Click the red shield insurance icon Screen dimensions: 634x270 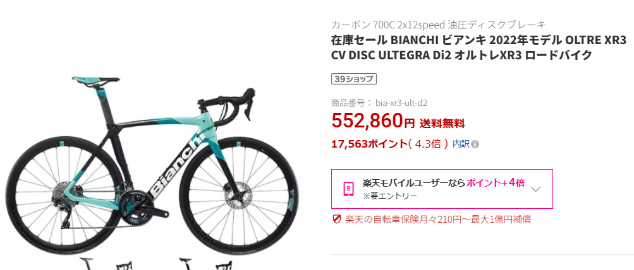click(336, 220)
